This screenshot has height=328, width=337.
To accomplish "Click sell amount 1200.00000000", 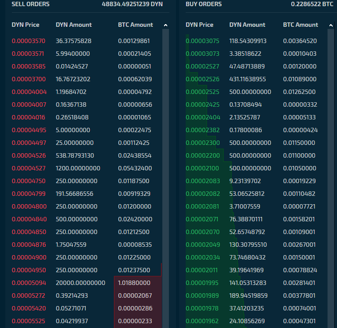I will 78,168.
